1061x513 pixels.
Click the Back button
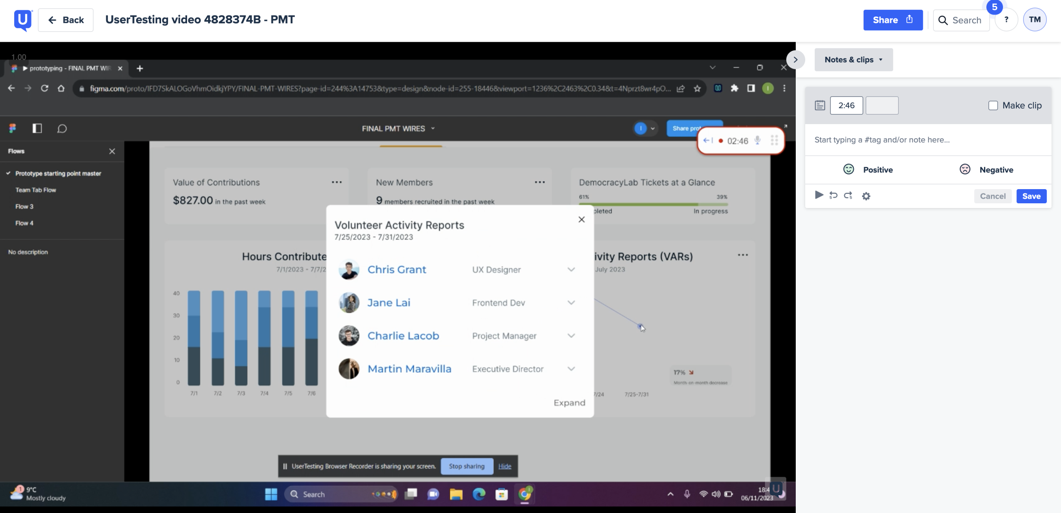(66, 20)
